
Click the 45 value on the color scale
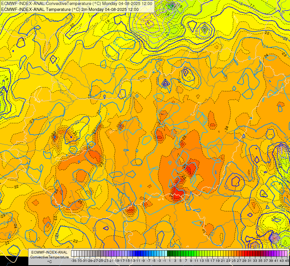tap(287, 261)
